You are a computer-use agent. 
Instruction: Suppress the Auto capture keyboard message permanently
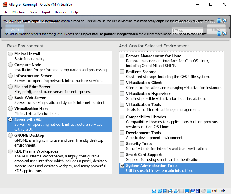point(224,21)
